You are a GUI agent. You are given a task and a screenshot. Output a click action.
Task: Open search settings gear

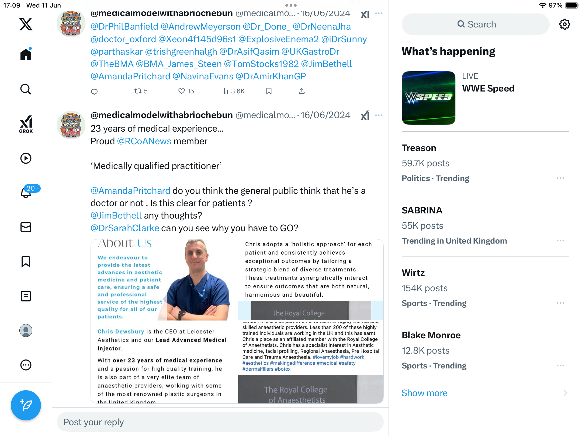[564, 24]
